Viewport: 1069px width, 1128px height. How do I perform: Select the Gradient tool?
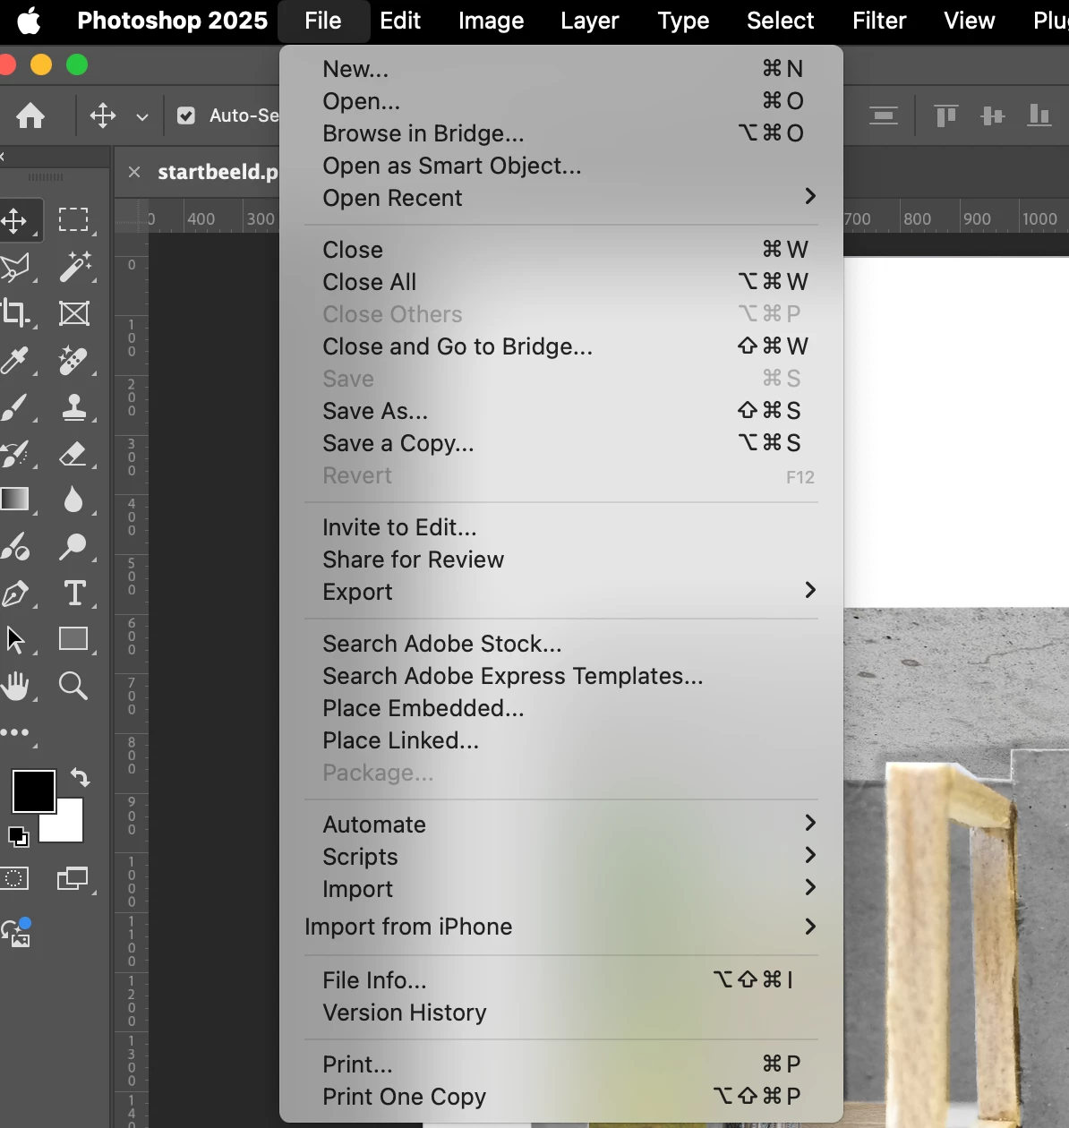click(x=15, y=499)
